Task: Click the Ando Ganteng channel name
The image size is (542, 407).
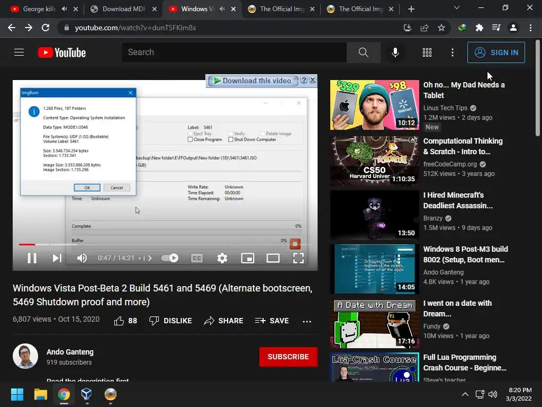Action: 70,352
